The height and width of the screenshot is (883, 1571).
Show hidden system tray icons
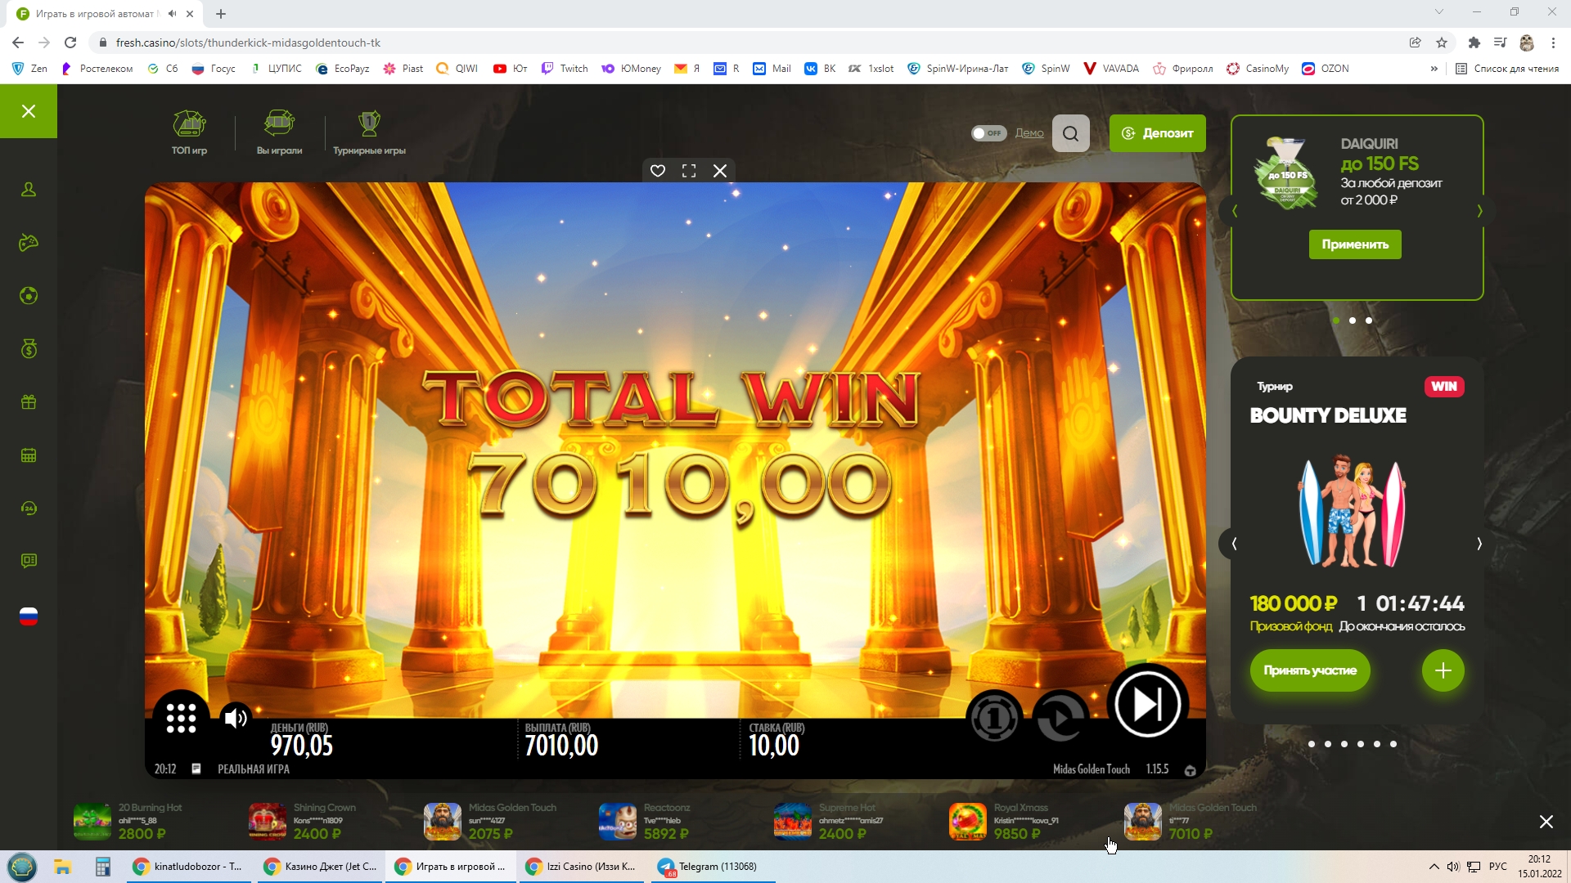[1434, 867]
